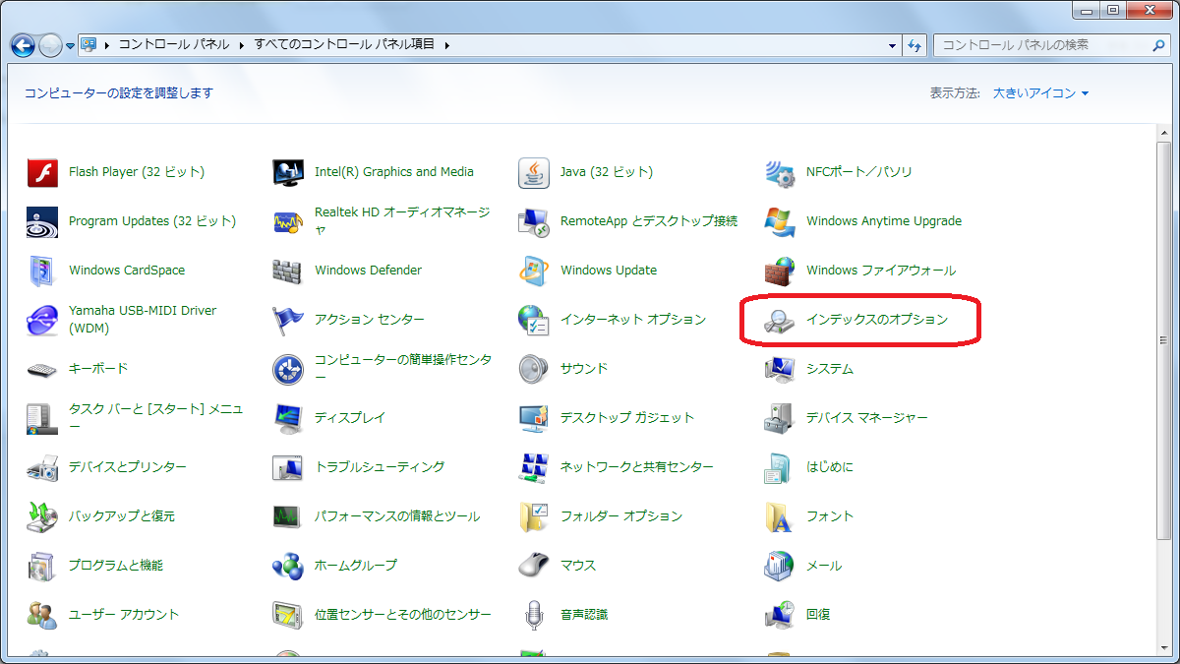The height and width of the screenshot is (664, 1180).
Task: Open the Flash Player (32 ビット) icon
Action: click(x=43, y=172)
